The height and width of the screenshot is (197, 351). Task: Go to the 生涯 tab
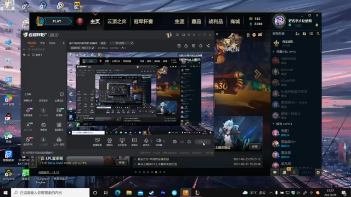[x=179, y=21]
